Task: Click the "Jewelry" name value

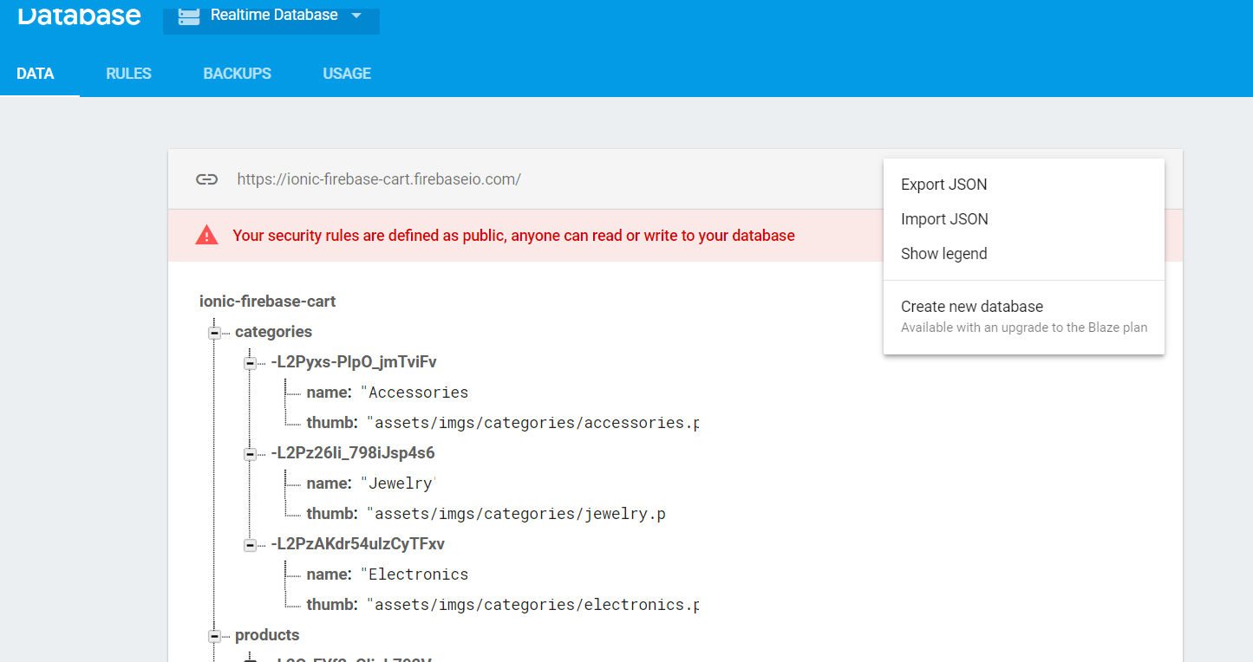Action: (397, 484)
